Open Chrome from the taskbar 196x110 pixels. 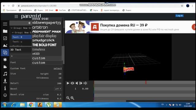pyautogui.click(x=31, y=105)
